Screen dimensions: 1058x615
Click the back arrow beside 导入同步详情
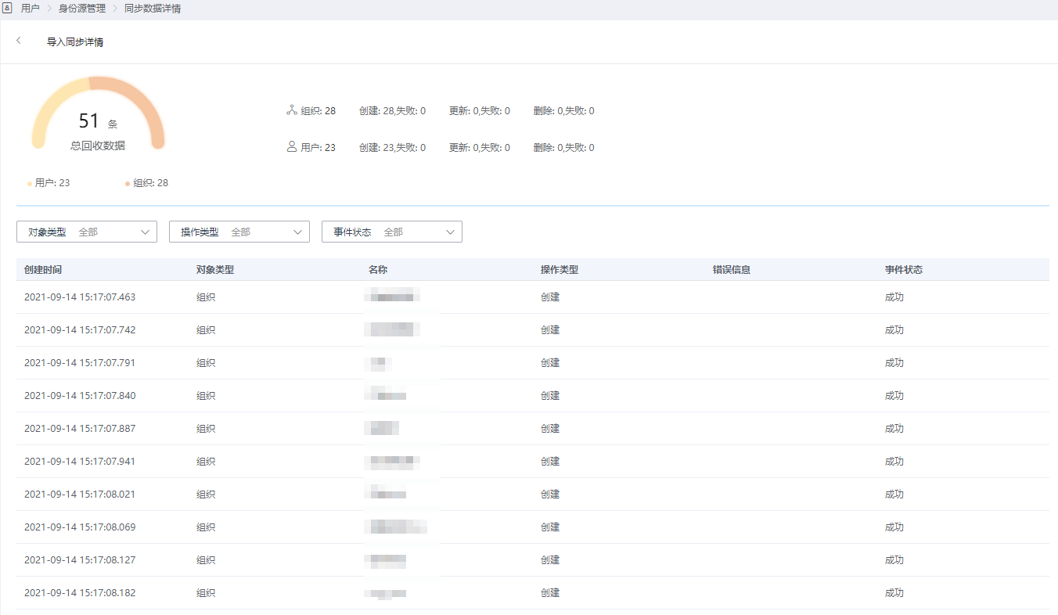pos(19,41)
